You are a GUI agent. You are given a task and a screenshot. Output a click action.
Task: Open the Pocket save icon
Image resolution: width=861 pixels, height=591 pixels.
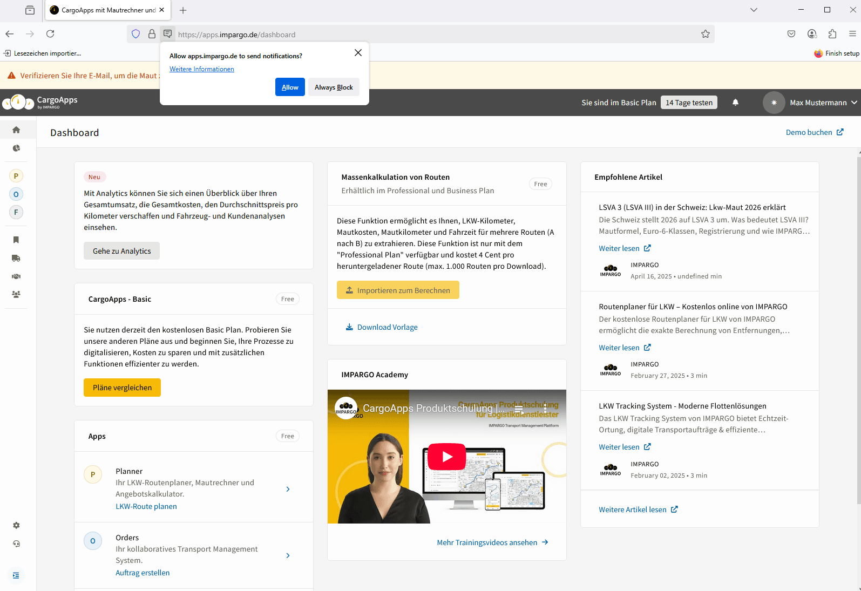(x=791, y=34)
